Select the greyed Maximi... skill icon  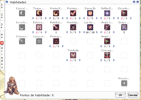coord(124,83)
